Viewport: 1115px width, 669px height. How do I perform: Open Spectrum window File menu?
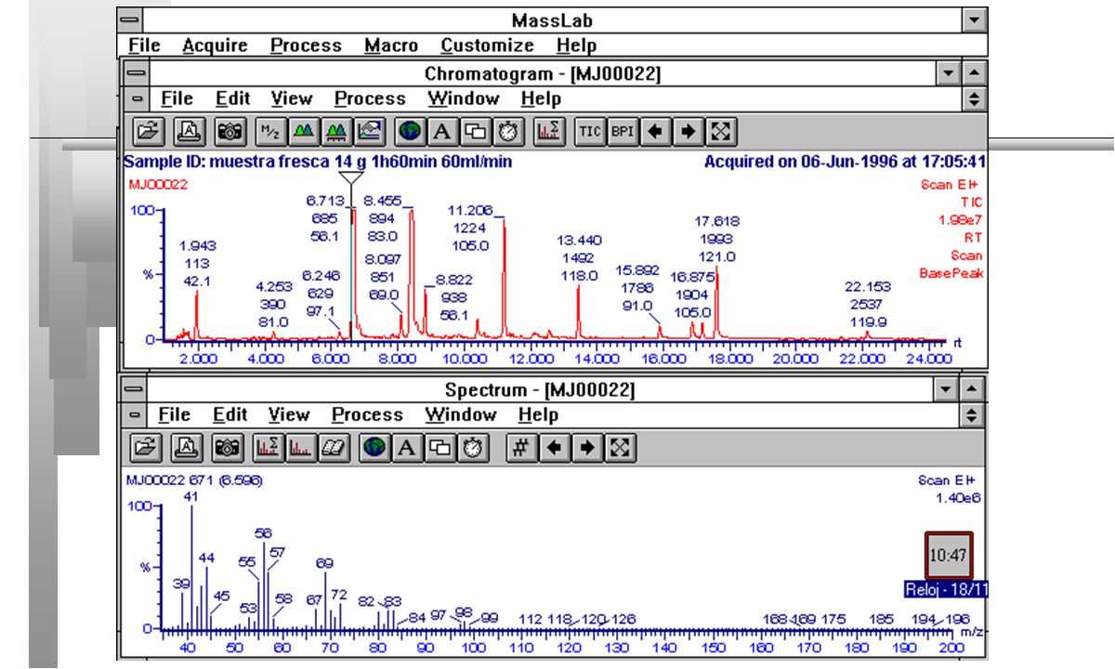(x=176, y=414)
